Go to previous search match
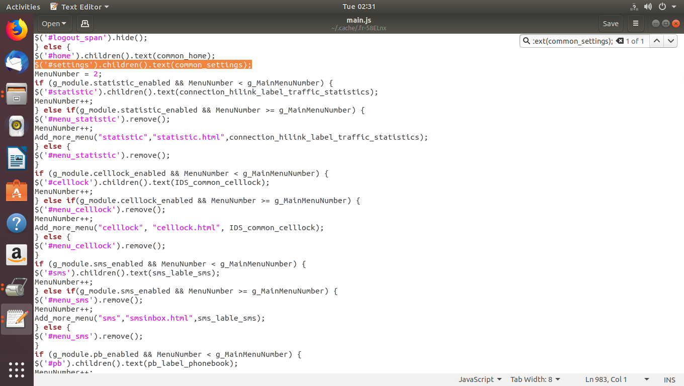Screen dimensions: 684x386 pyautogui.click(x=656, y=41)
